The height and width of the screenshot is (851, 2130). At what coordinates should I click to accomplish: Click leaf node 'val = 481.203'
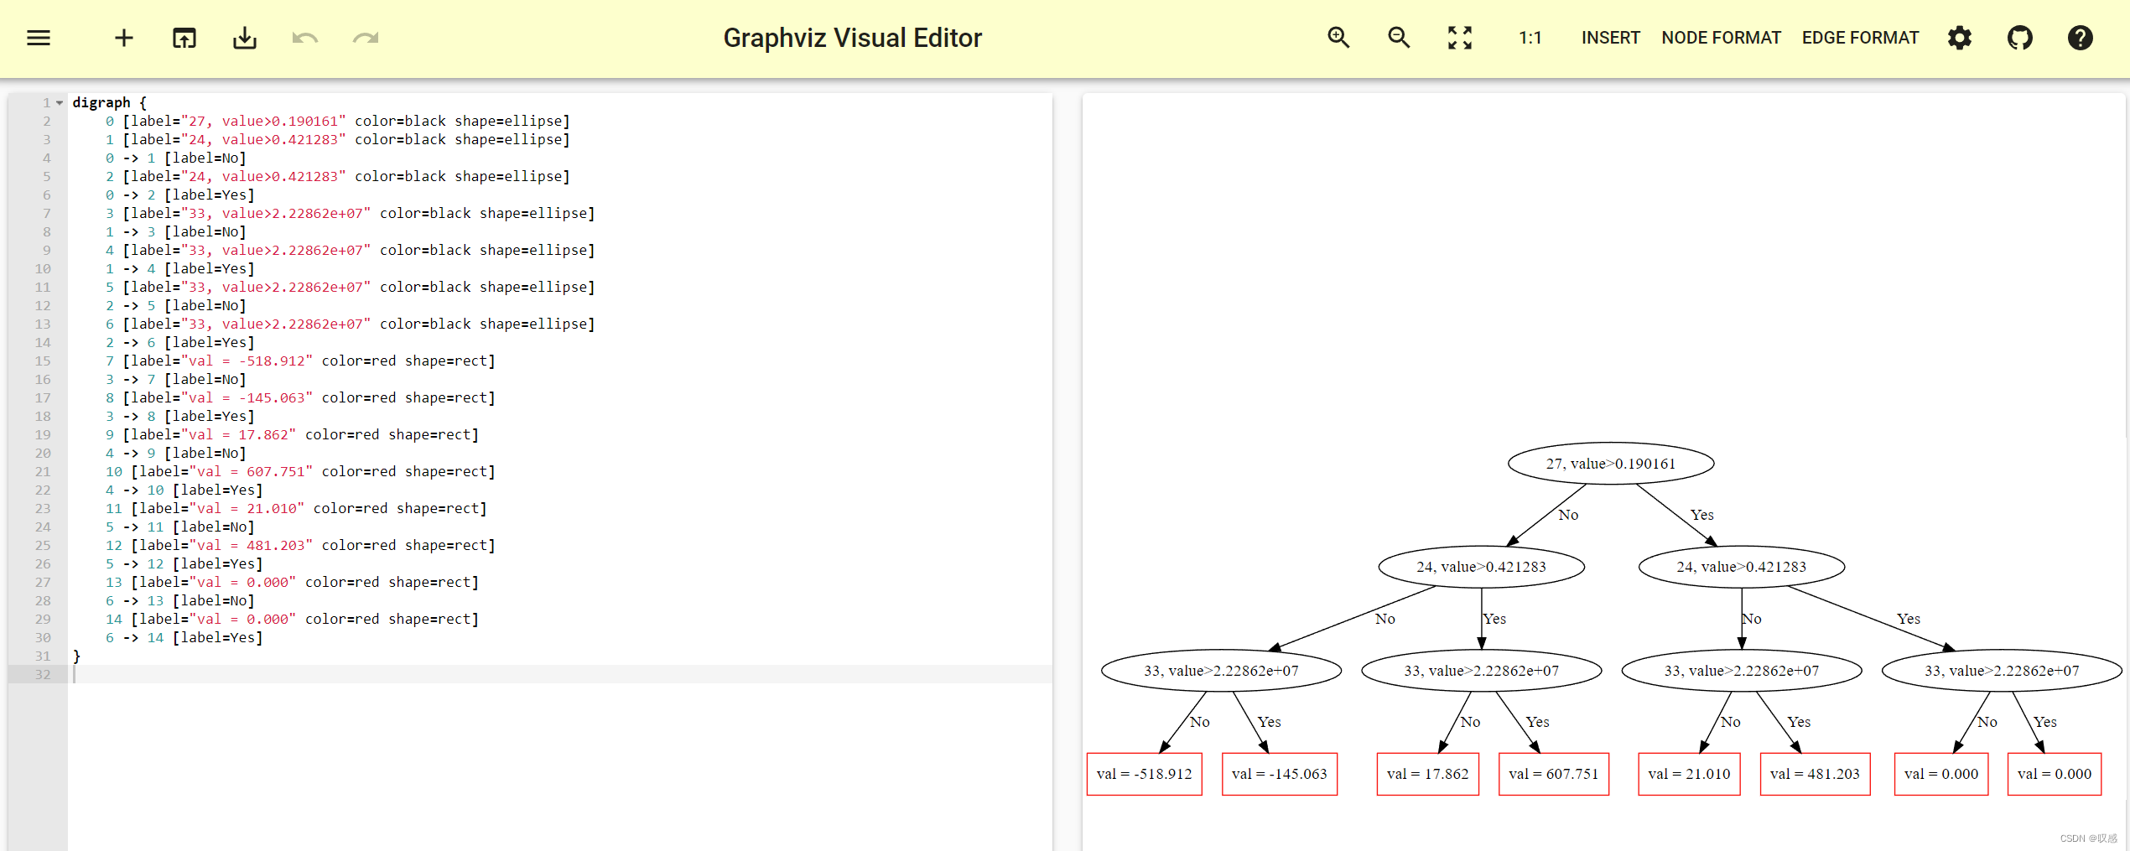point(1816,774)
